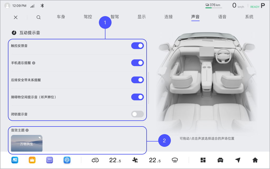Show info for 音效主题
Screen dimensions: 270x169
[x=27, y=130]
